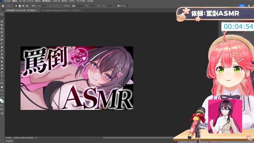Select the Path Selection tool
254x143 pixels.
pos(2,80)
